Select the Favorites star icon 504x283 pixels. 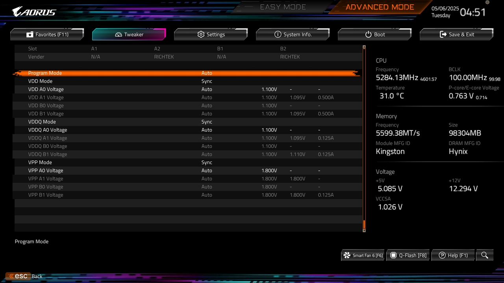coord(30,35)
